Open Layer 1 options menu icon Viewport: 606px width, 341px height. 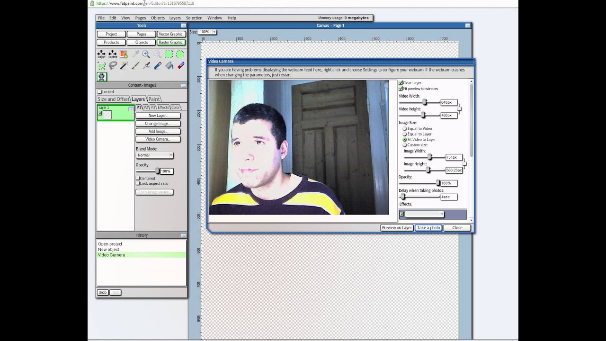point(131,109)
